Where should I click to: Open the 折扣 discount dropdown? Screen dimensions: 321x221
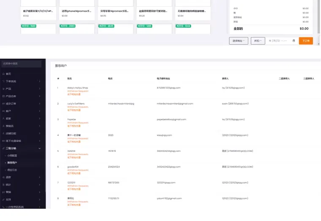point(258,41)
